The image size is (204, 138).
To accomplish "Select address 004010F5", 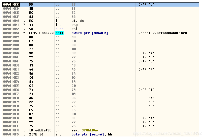I will click(11, 134).
